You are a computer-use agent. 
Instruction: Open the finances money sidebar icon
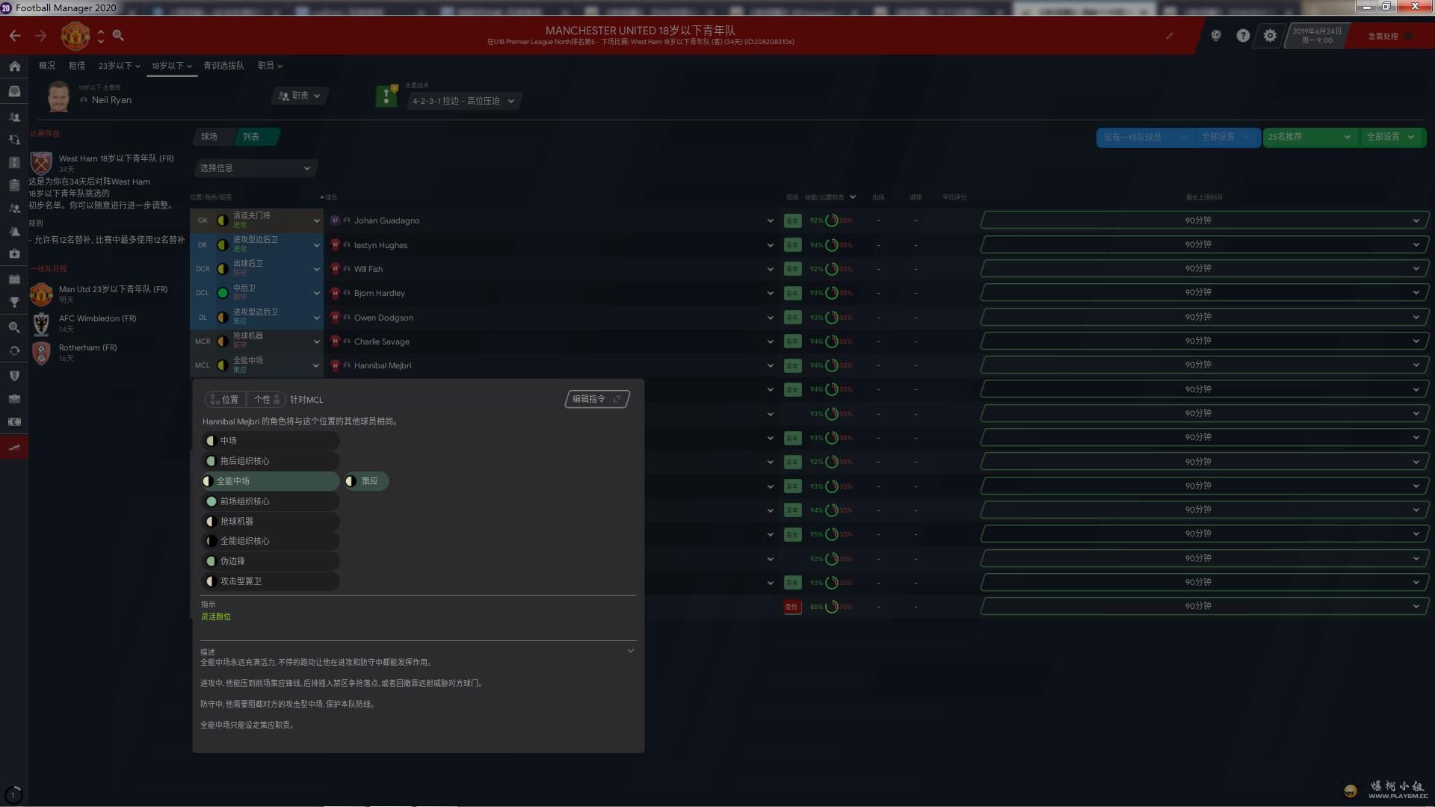coord(14,422)
